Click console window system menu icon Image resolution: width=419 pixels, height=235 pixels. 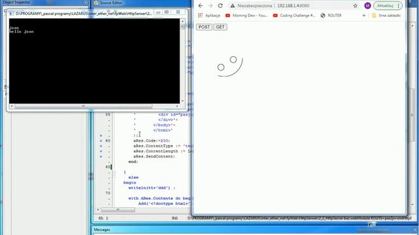tap(11, 13)
